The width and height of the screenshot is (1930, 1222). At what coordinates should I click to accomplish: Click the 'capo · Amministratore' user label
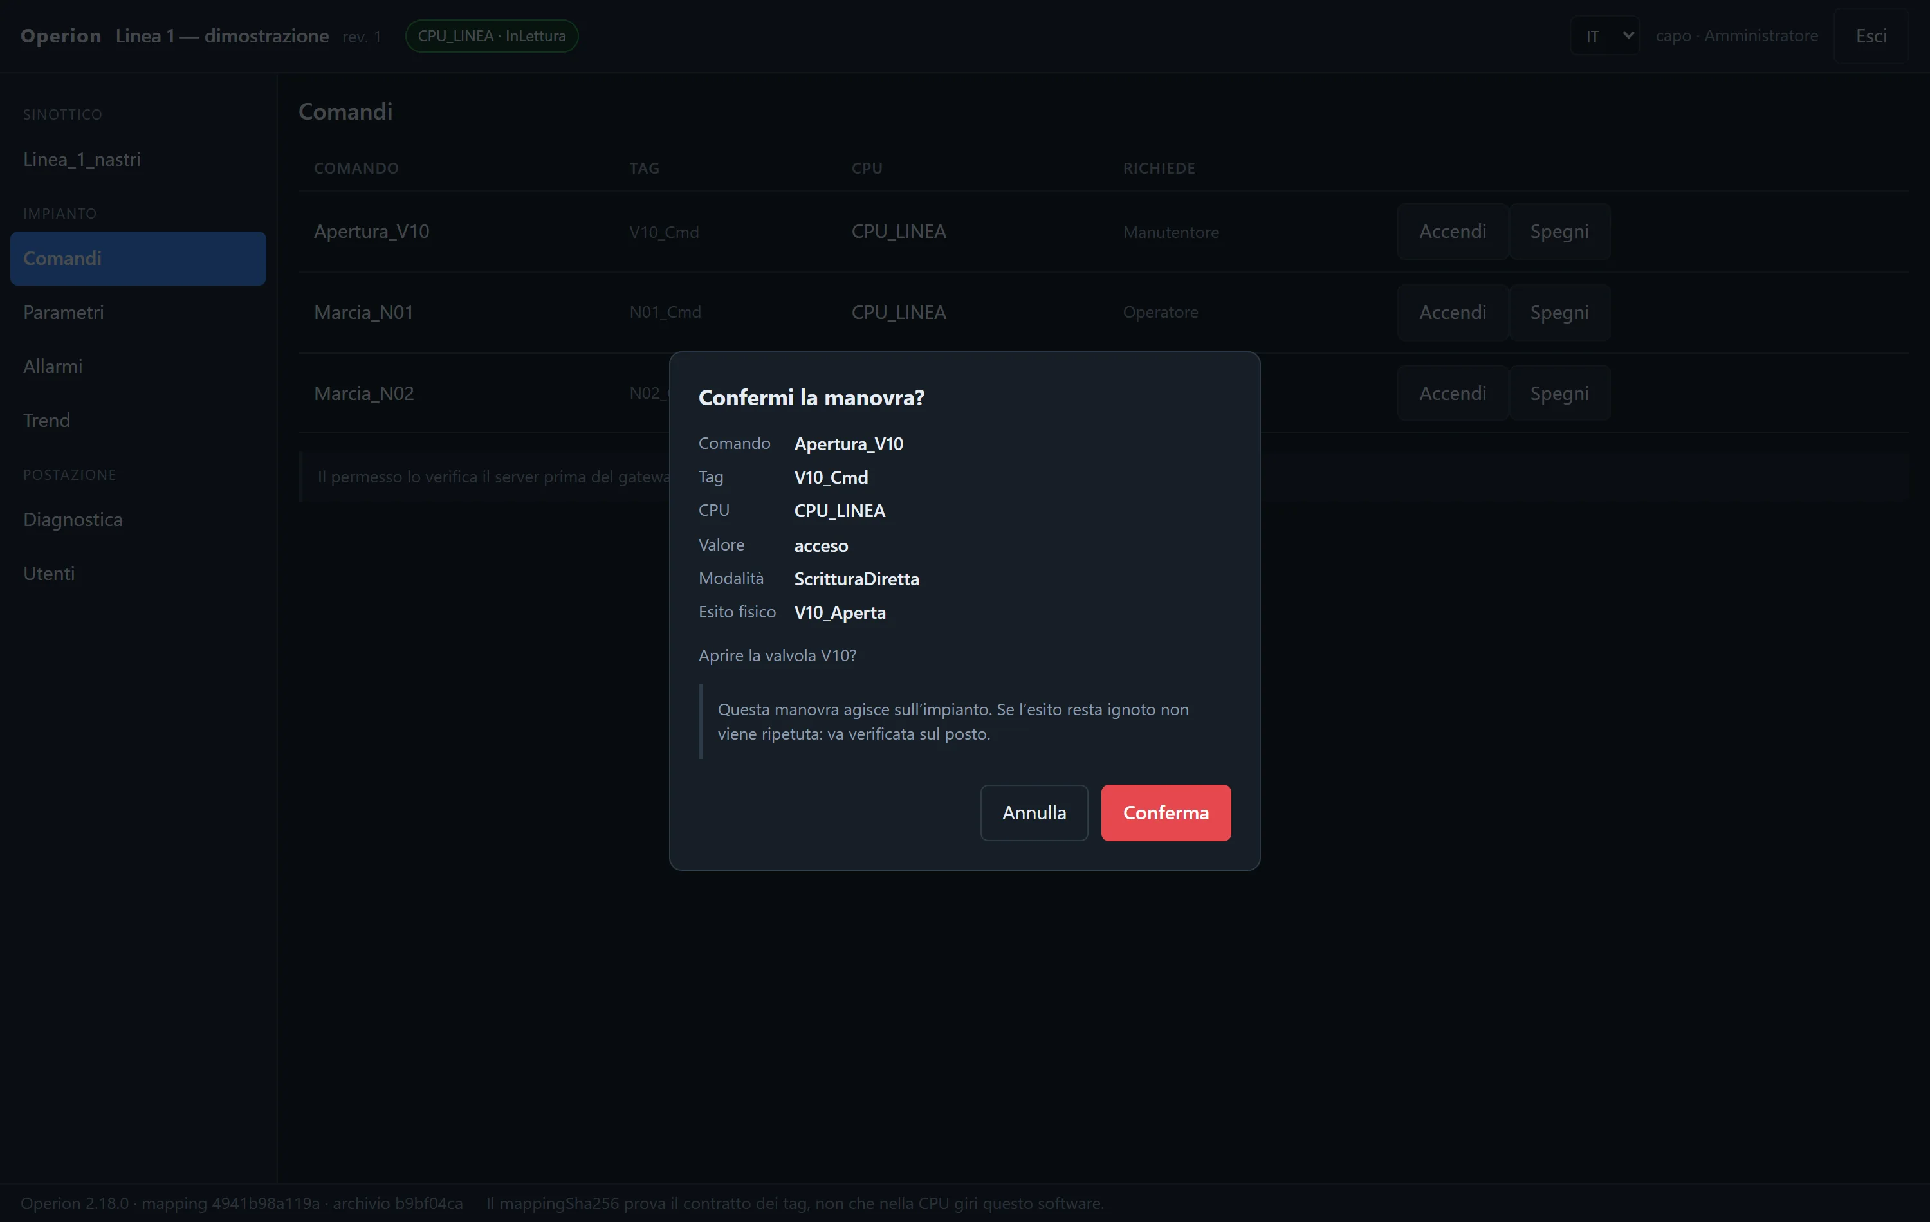pyautogui.click(x=1737, y=36)
